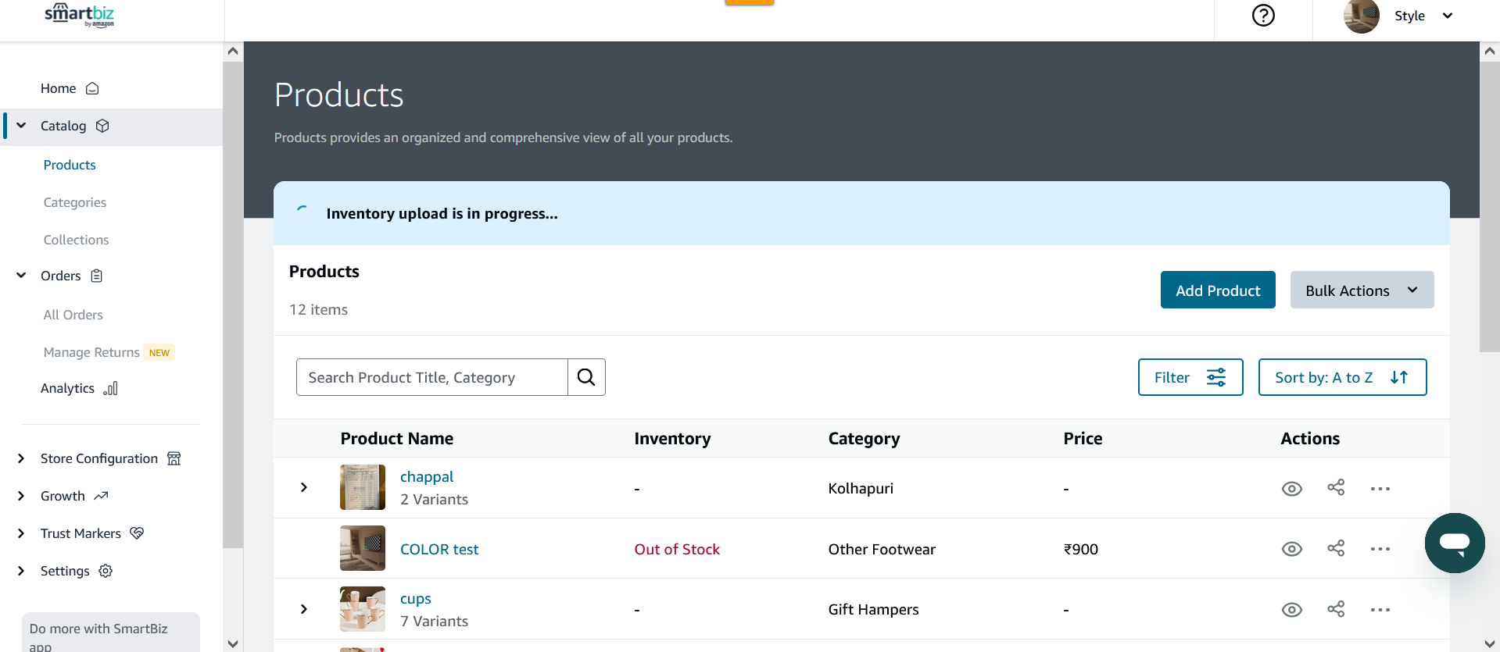Click the NEW badge beside Manage Returns
The width and height of the screenshot is (1500, 652).
(x=159, y=353)
